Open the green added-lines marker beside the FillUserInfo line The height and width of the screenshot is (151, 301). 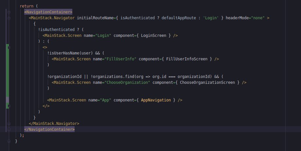tap(8, 59)
